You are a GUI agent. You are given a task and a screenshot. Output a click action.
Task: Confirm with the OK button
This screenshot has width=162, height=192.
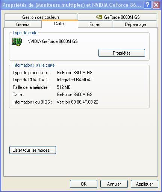tap(83, 184)
